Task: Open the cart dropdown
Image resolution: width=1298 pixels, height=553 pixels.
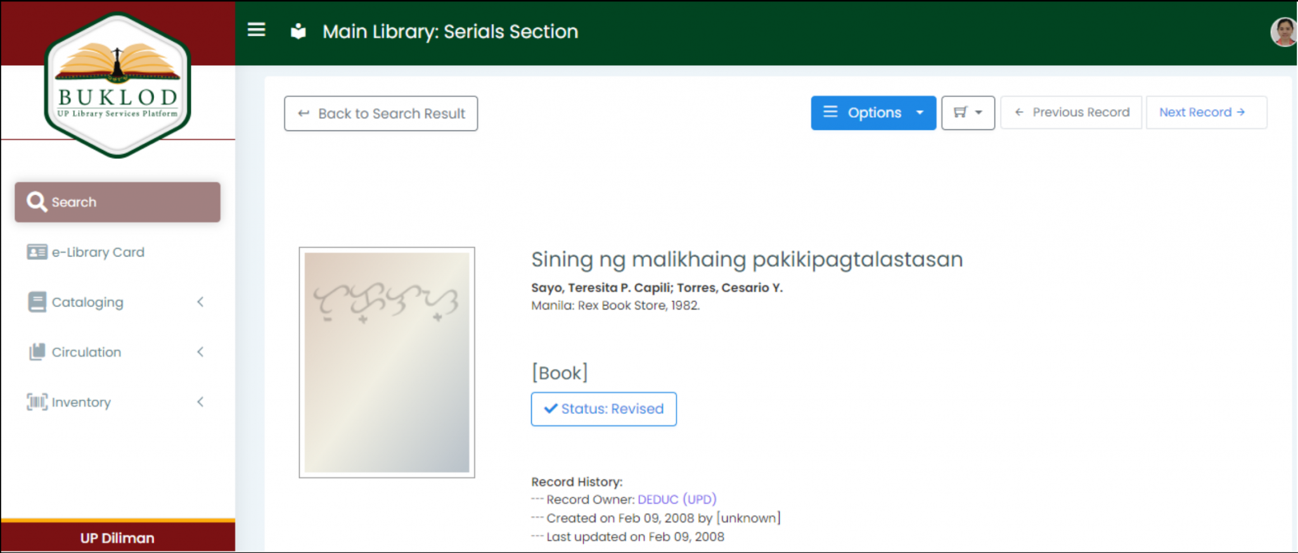Action: pyautogui.click(x=968, y=113)
